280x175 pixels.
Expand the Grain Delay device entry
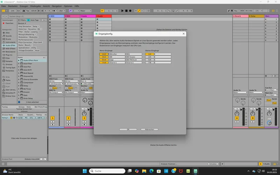[19, 98]
